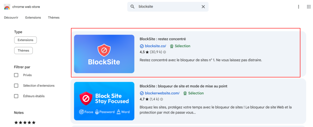Viewport: 313px width, 127px height.
Task: Open the blocksite.co/ publisher link
Action: tap(155, 46)
